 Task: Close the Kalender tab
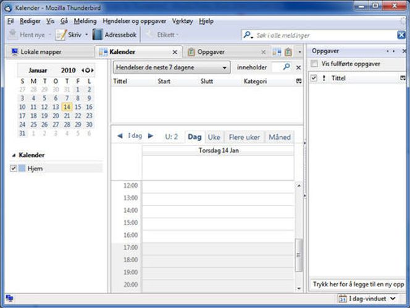click(x=175, y=52)
